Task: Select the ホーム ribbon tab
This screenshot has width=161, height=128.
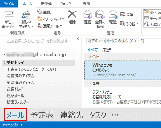Action: coord(27,4)
